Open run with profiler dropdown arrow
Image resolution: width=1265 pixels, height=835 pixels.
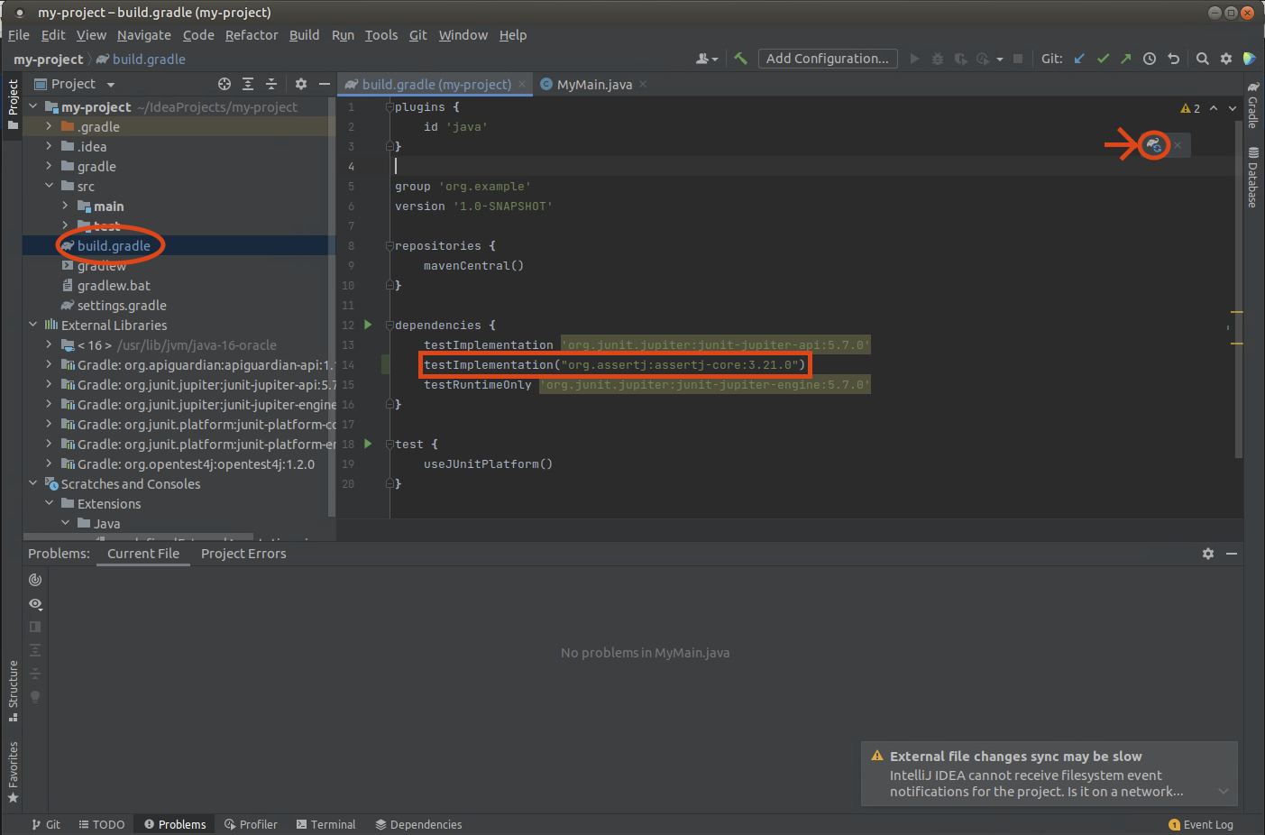[1000, 60]
